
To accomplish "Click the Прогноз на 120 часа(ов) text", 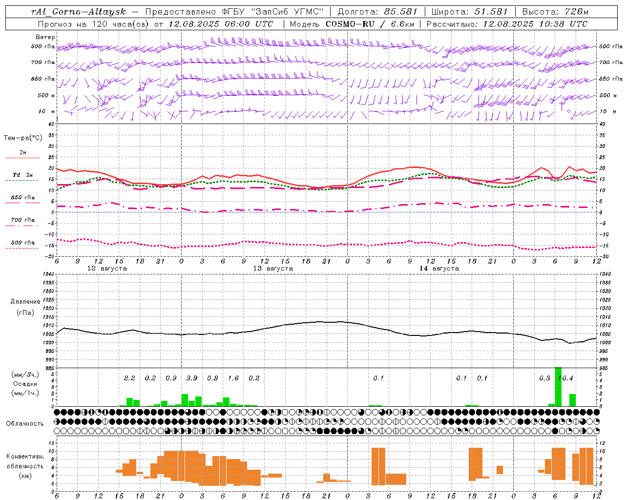I will coord(94,24).
